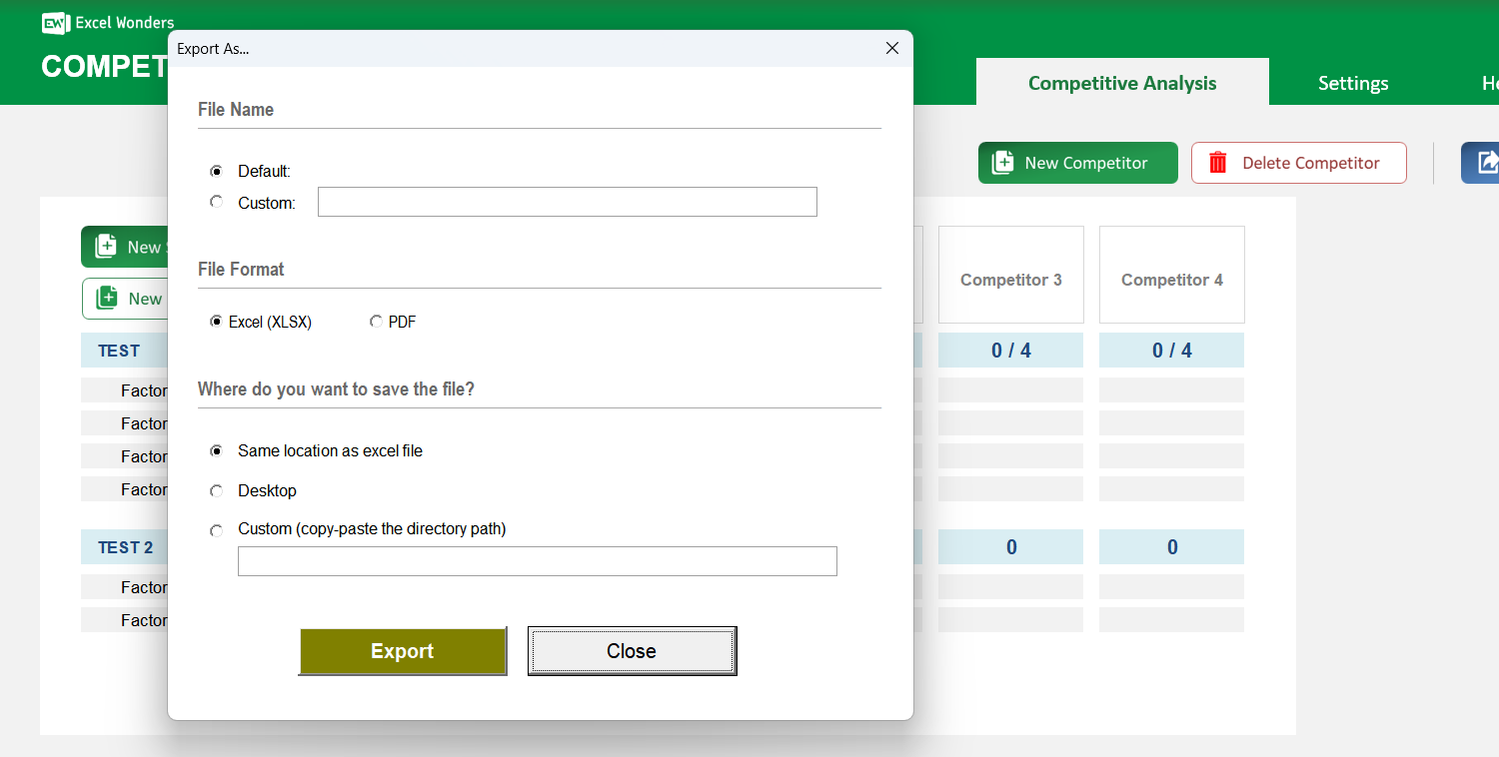The width and height of the screenshot is (1499, 757).
Task: Select Desktop as the save location
Action: click(x=217, y=490)
